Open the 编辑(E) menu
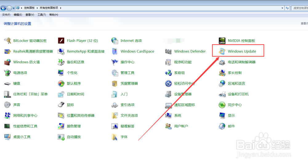This screenshot has width=308, height=165. point(18,15)
